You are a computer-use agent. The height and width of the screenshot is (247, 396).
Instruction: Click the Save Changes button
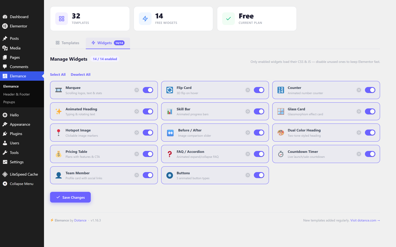(x=70, y=197)
